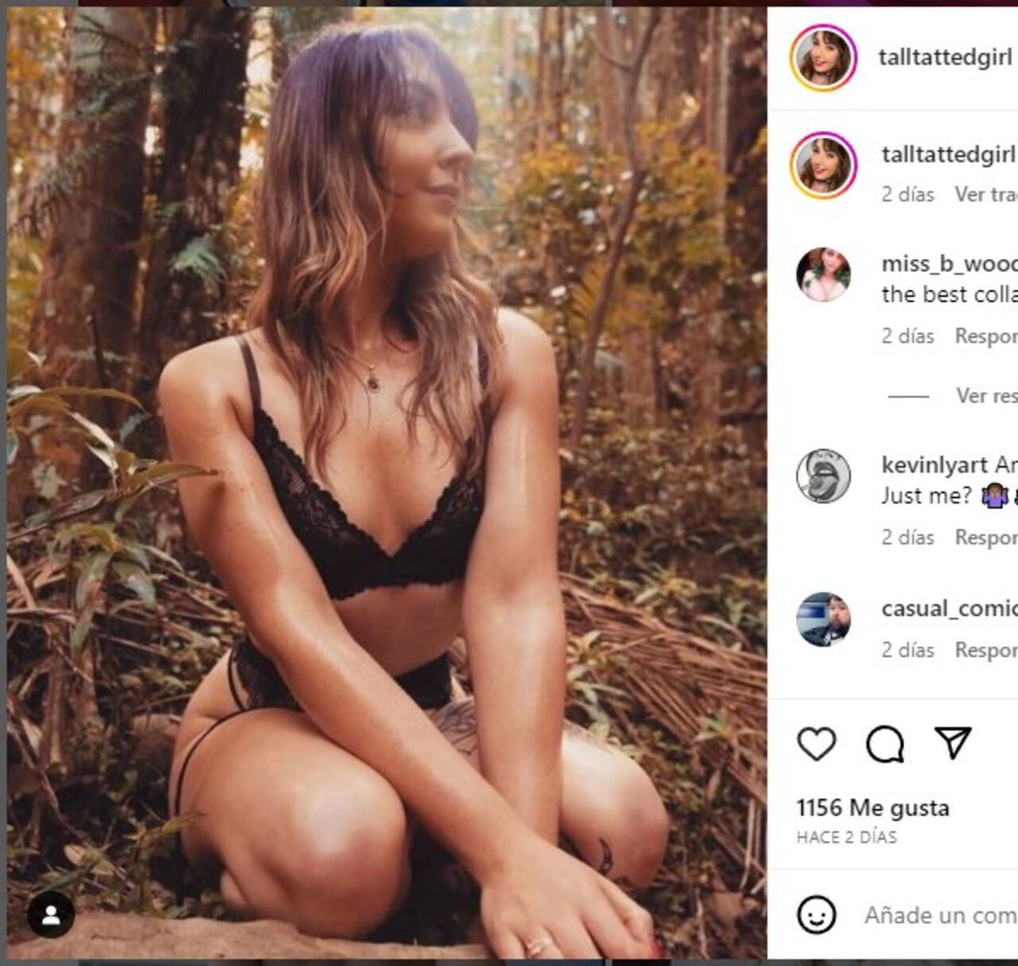Reply to kevinlyart's comment
1018x966 pixels.
(x=985, y=537)
